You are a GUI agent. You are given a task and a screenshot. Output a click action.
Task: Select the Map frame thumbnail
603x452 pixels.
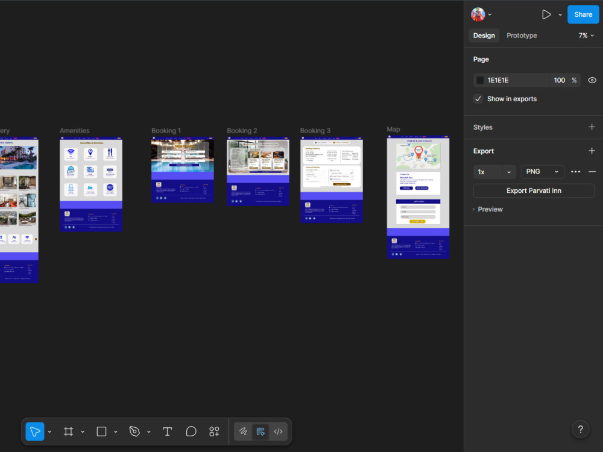pos(418,197)
